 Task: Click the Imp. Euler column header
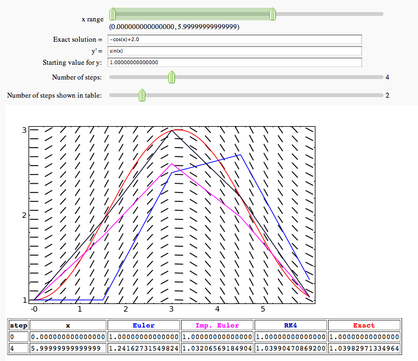[217, 325]
